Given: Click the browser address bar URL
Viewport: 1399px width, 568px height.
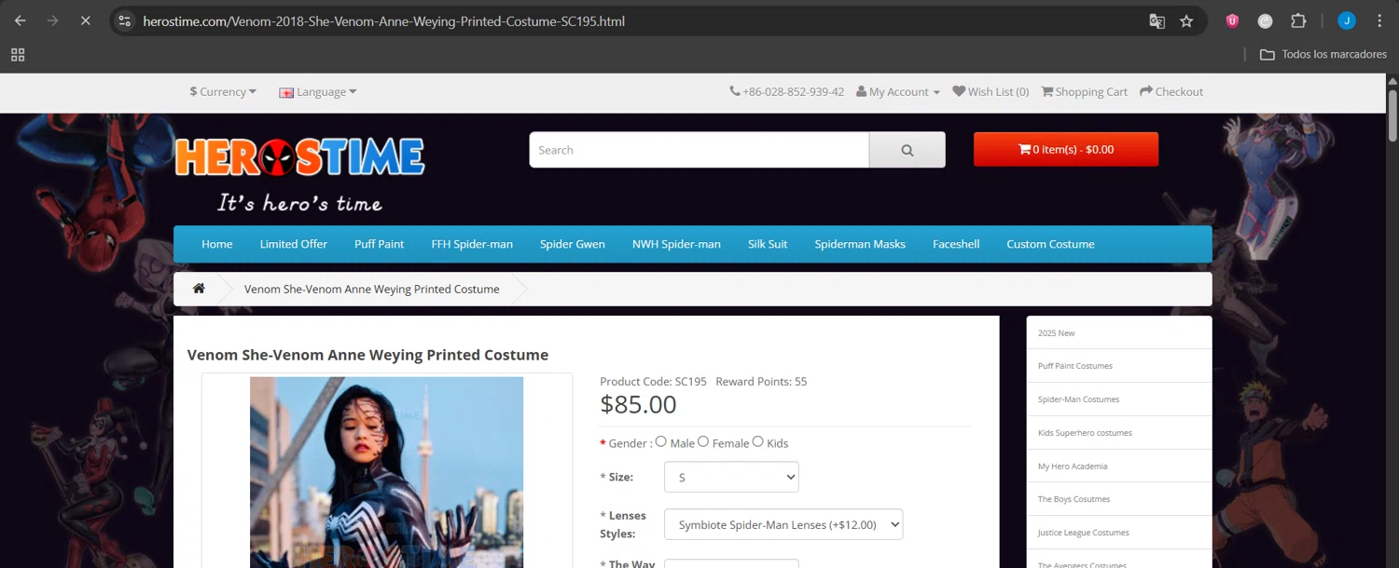Looking at the screenshot, I should 384,20.
